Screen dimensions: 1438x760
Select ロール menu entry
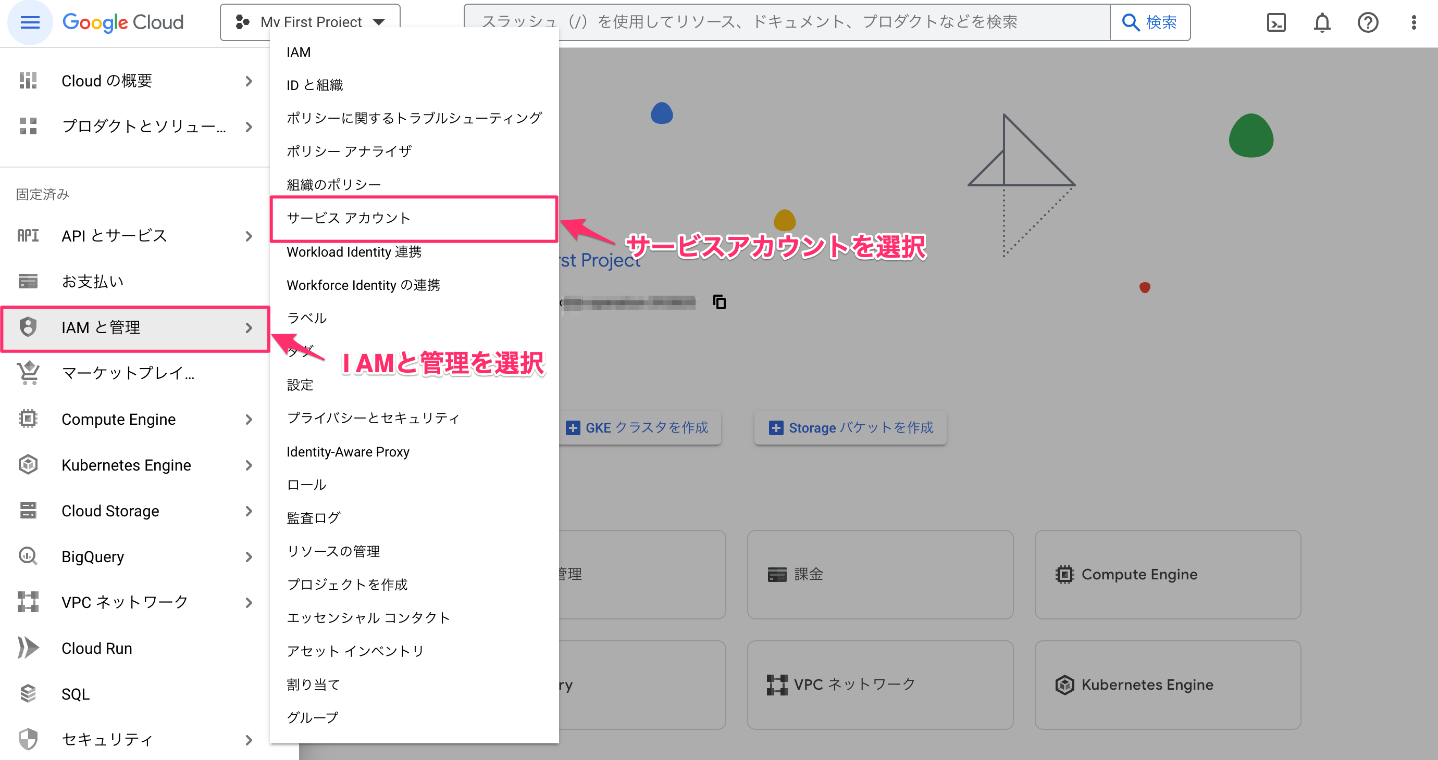pyautogui.click(x=414, y=485)
